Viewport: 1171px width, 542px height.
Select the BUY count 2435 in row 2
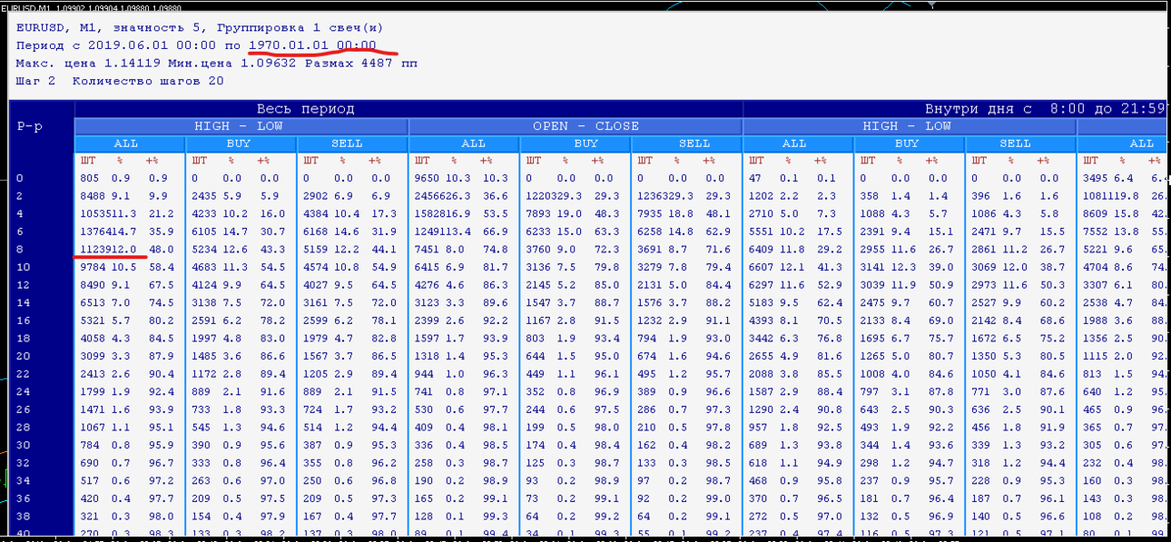point(205,196)
